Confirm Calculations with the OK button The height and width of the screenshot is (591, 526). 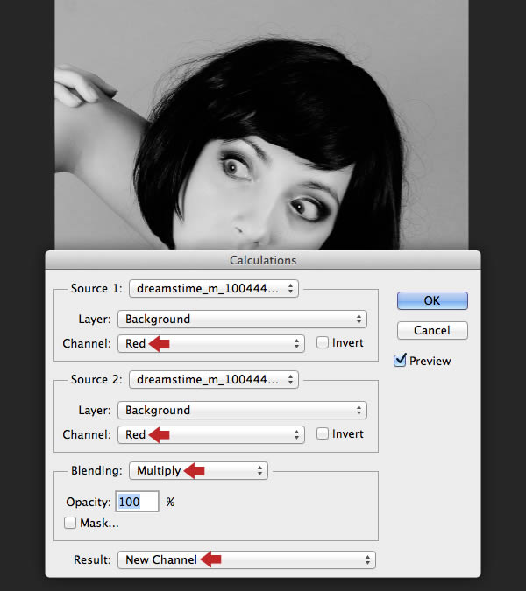432,300
